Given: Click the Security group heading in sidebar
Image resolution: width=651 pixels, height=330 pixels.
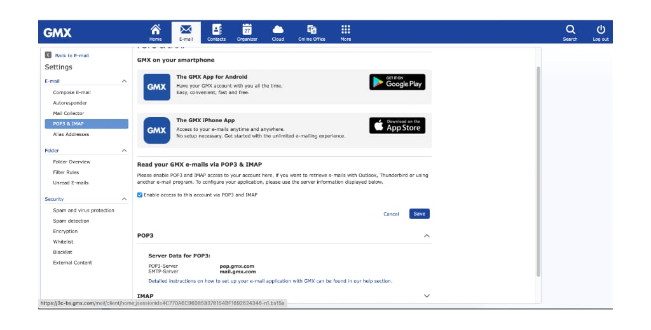Looking at the screenshot, I should (x=55, y=199).
